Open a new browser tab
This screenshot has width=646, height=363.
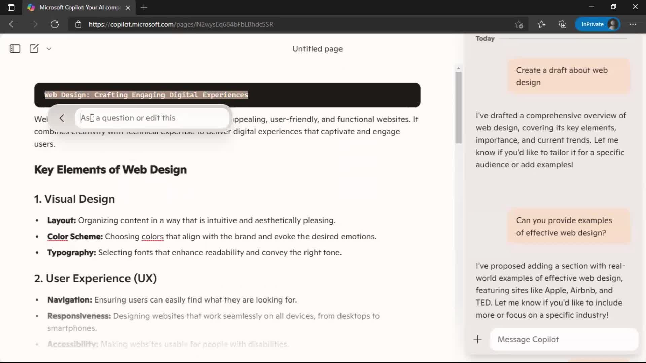tap(144, 7)
